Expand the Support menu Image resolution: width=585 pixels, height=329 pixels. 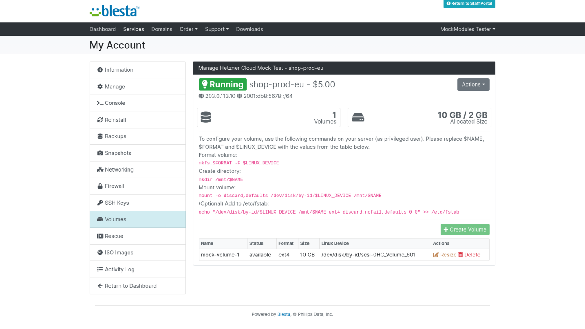click(x=217, y=29)
